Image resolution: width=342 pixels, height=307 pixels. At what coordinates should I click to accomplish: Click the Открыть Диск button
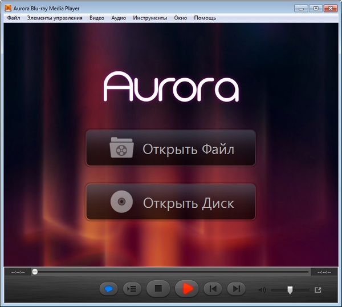pyautogui.click(x=170, y=202)
